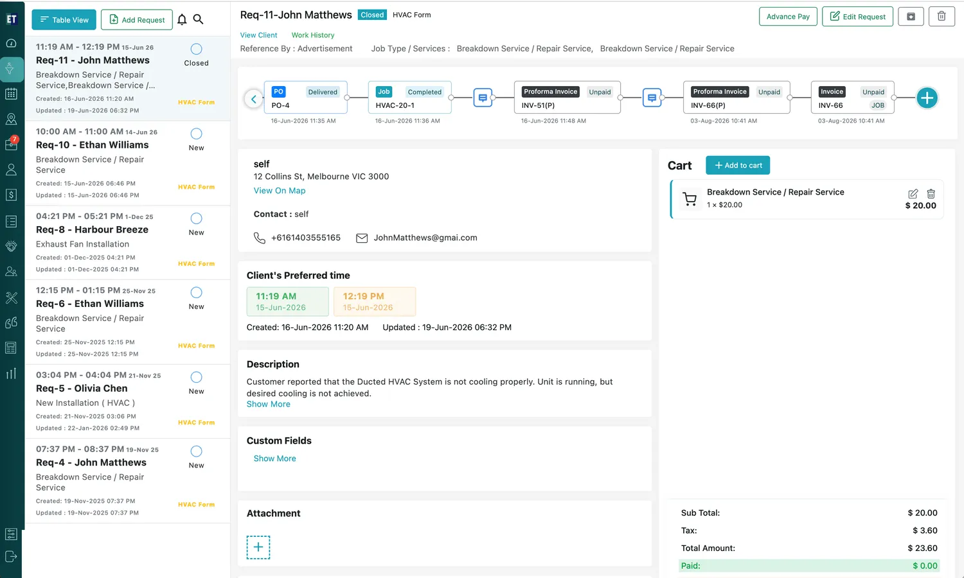Click the Closed status badge in header

372,15
